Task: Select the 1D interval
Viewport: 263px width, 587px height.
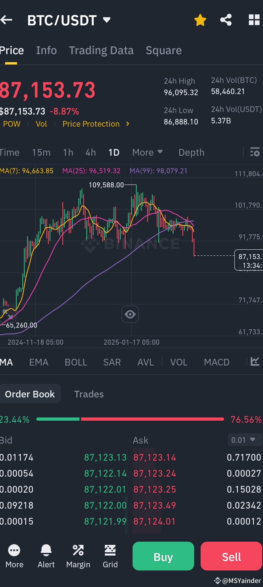Action: click(114, 152)
